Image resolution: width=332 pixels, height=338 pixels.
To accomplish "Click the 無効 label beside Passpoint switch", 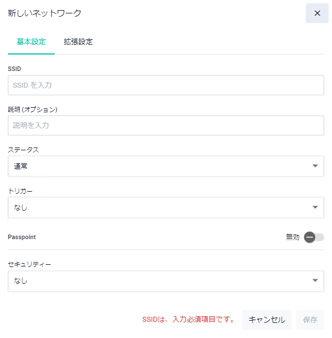I will tap(292, 237).
